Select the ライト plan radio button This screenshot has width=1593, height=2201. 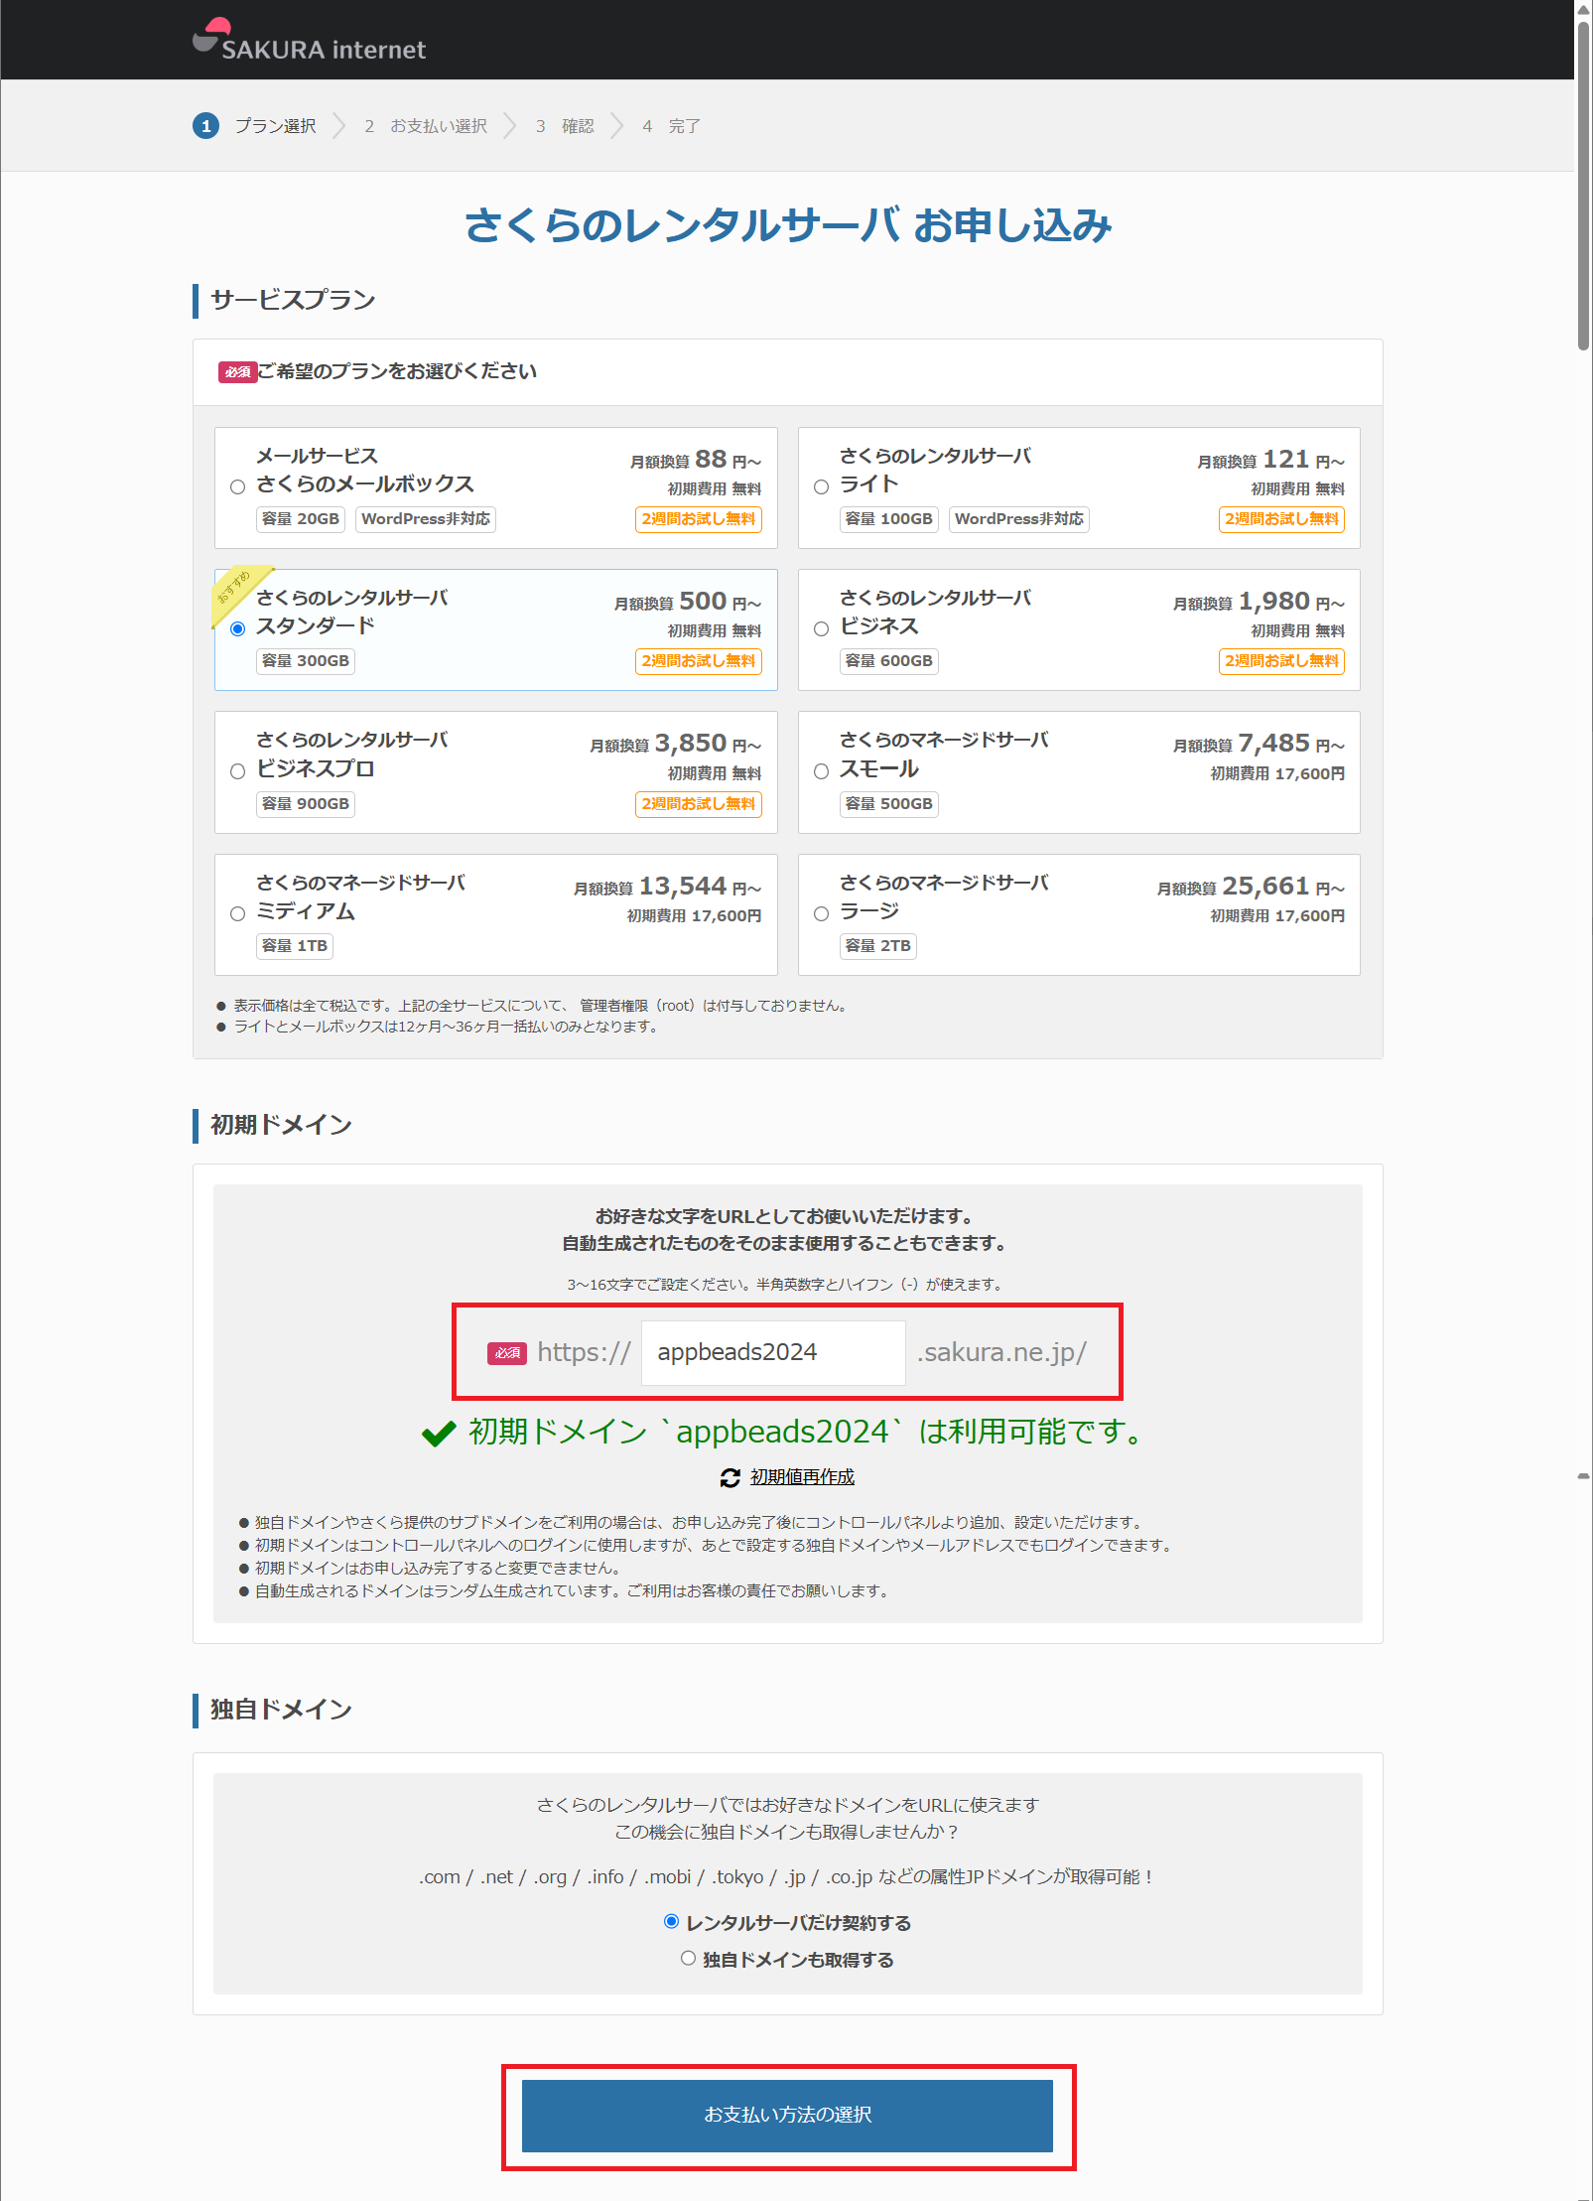[x=821, y=486]
